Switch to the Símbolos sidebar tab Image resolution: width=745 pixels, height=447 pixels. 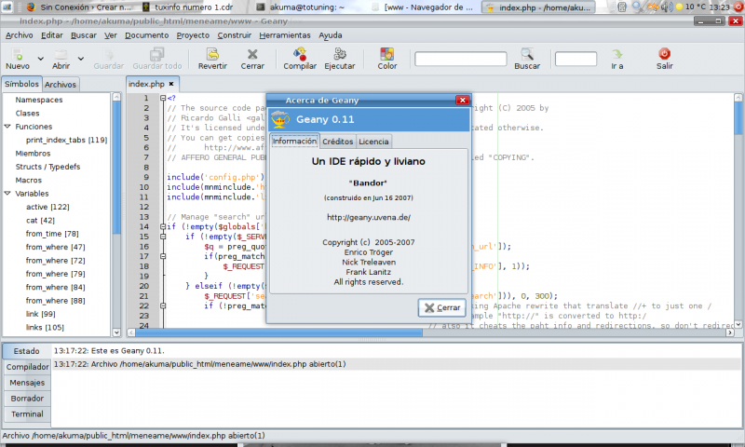21,84
